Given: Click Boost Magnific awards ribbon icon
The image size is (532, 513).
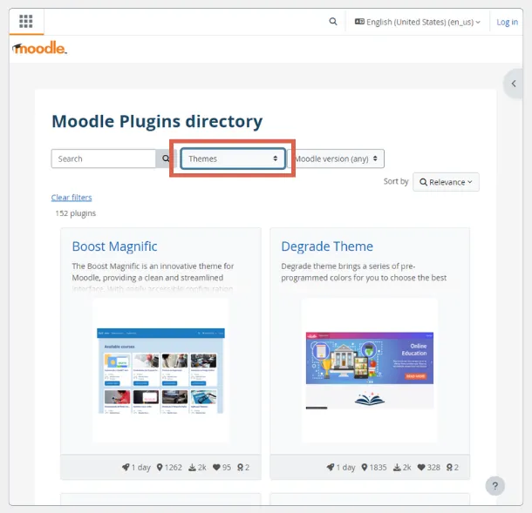Looking at the screenshot, I should 240,467.
